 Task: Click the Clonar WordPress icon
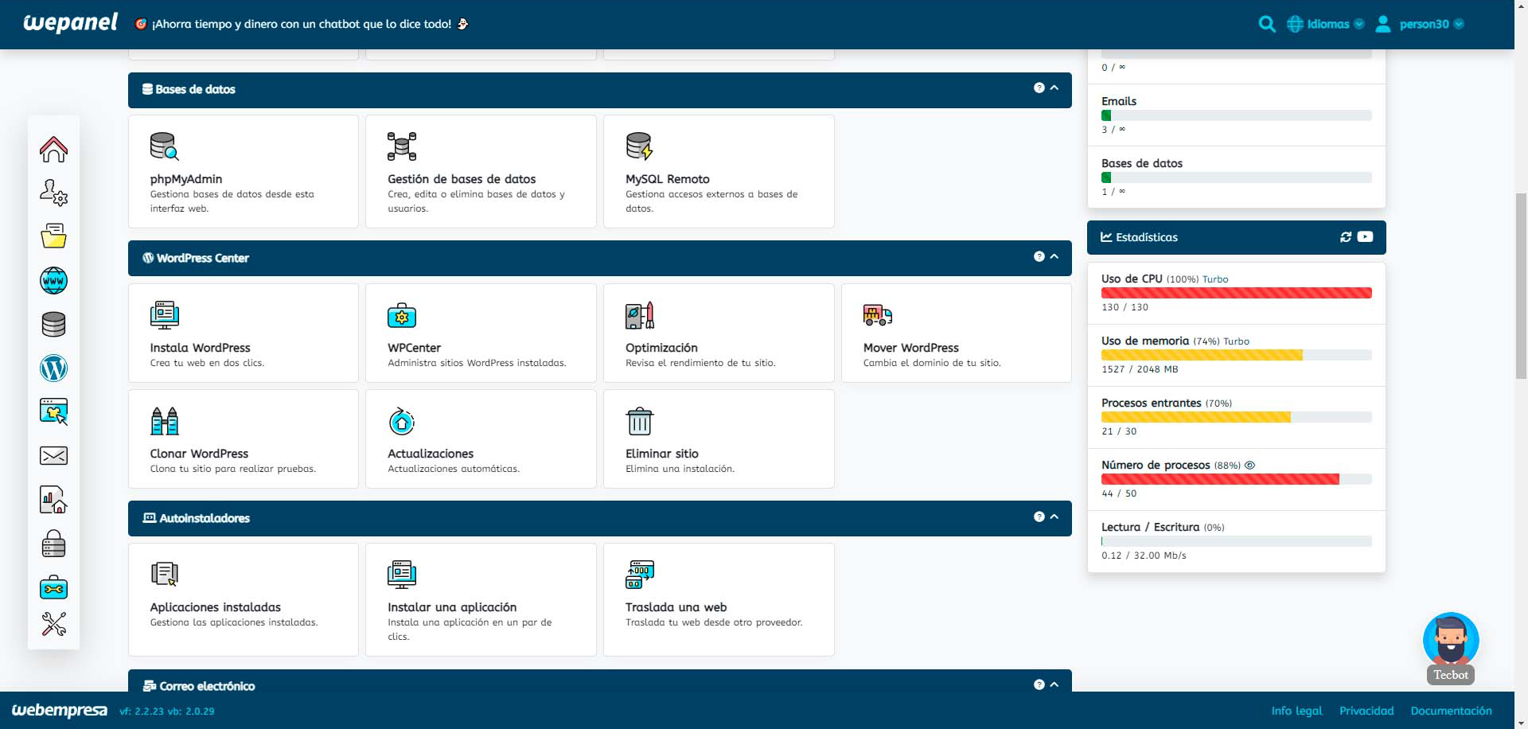pyautogui.click(x=164, y=421)
